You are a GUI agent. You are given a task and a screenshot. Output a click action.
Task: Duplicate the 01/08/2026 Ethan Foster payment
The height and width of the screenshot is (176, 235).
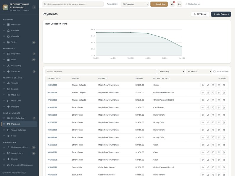[213, 108]
